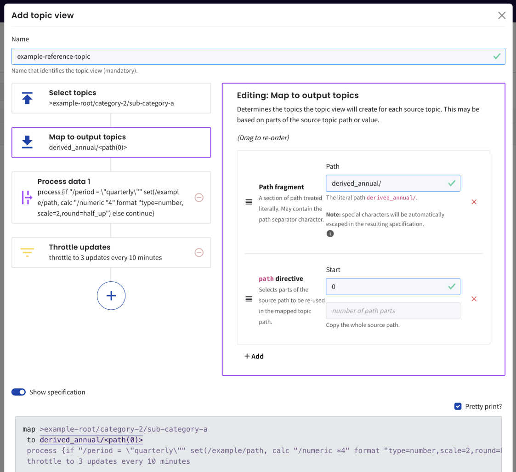Uncheck the Pretty print checkbox
516x472 pixels.
coord(458,406)
